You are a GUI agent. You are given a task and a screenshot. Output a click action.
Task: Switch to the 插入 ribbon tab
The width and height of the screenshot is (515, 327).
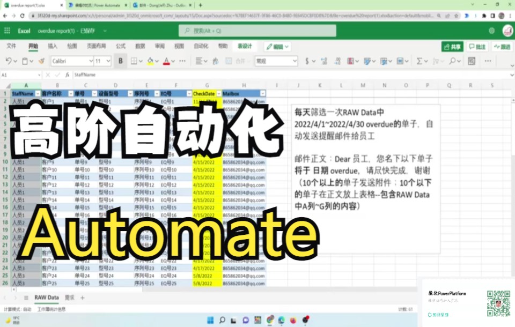tap(53, 46)
